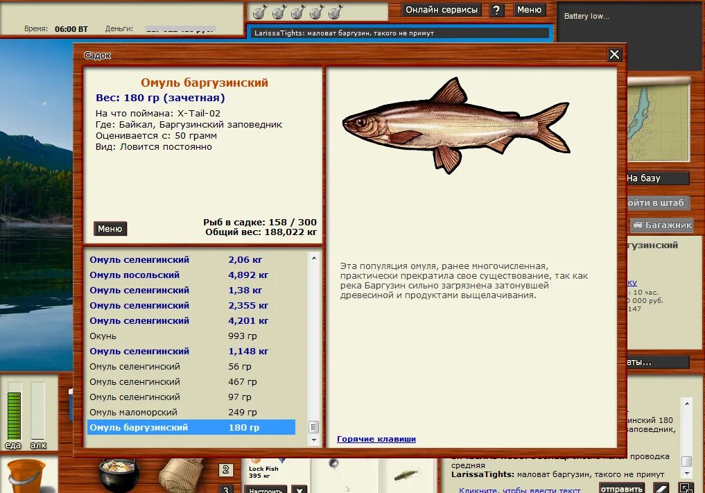This screenshot has height=493, width=705.
Task: Click the omul fish illustration
Action: (x=456, y=125)
